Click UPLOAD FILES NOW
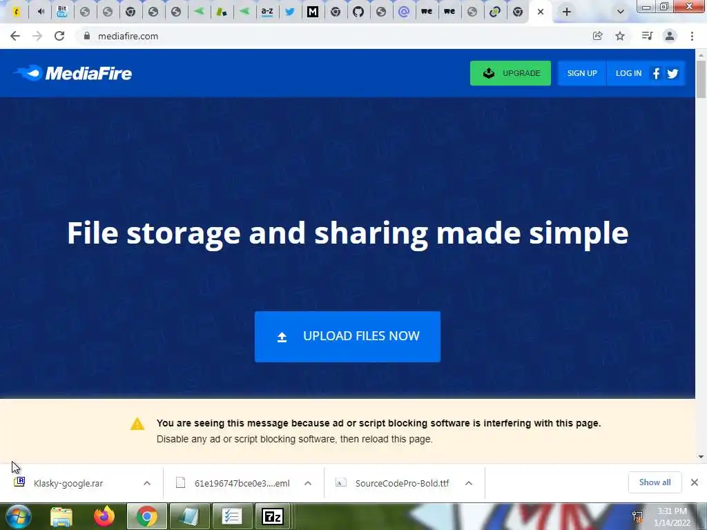This screenshot has height=530, width=707. tap(348, 337)
